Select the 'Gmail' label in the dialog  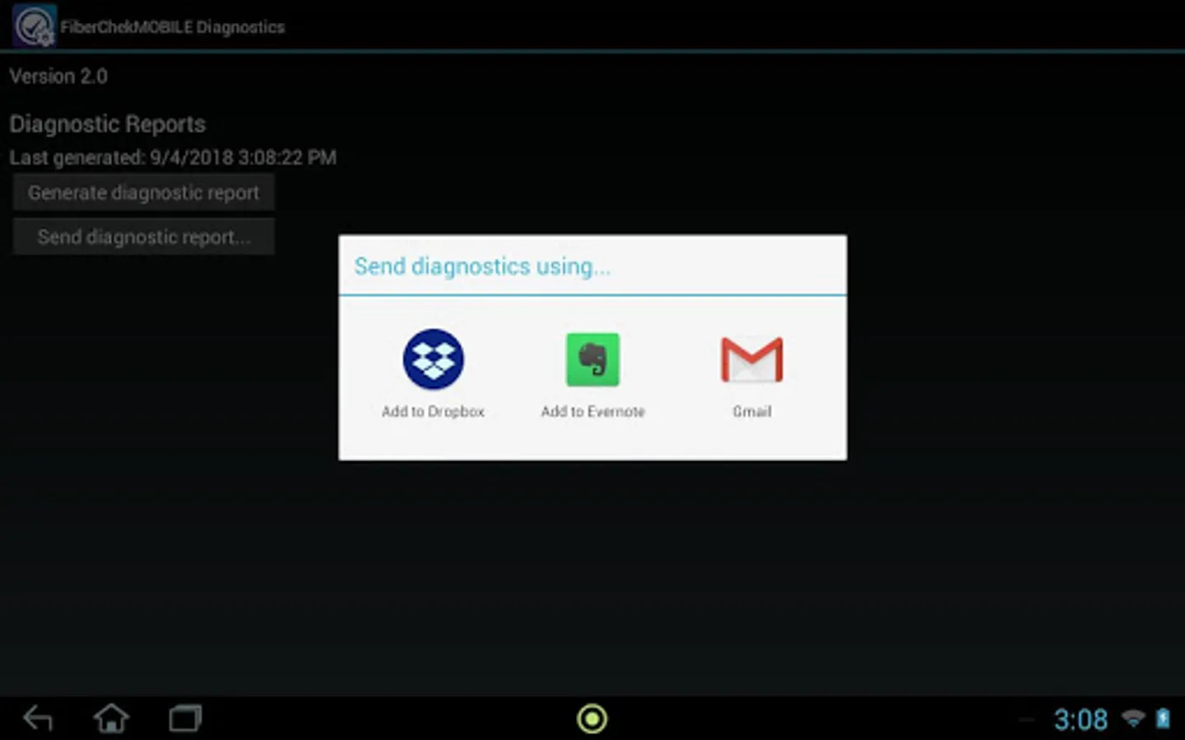coord(752,411)
